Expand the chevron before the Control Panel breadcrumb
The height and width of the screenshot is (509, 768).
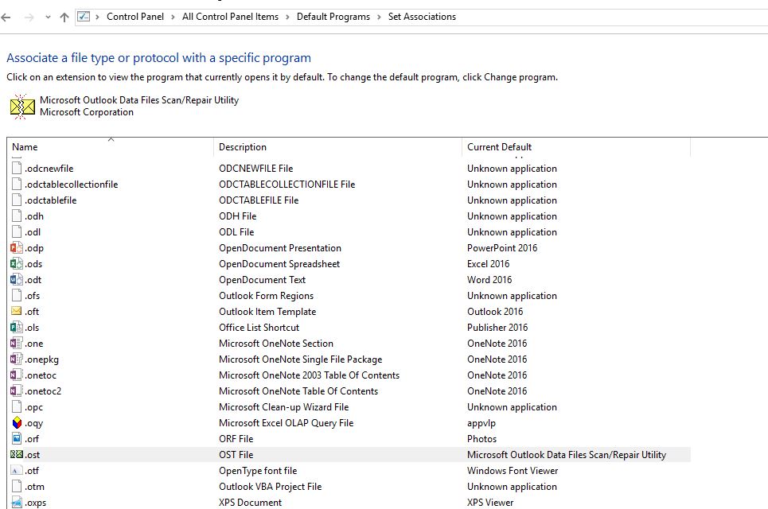[97, 17]
